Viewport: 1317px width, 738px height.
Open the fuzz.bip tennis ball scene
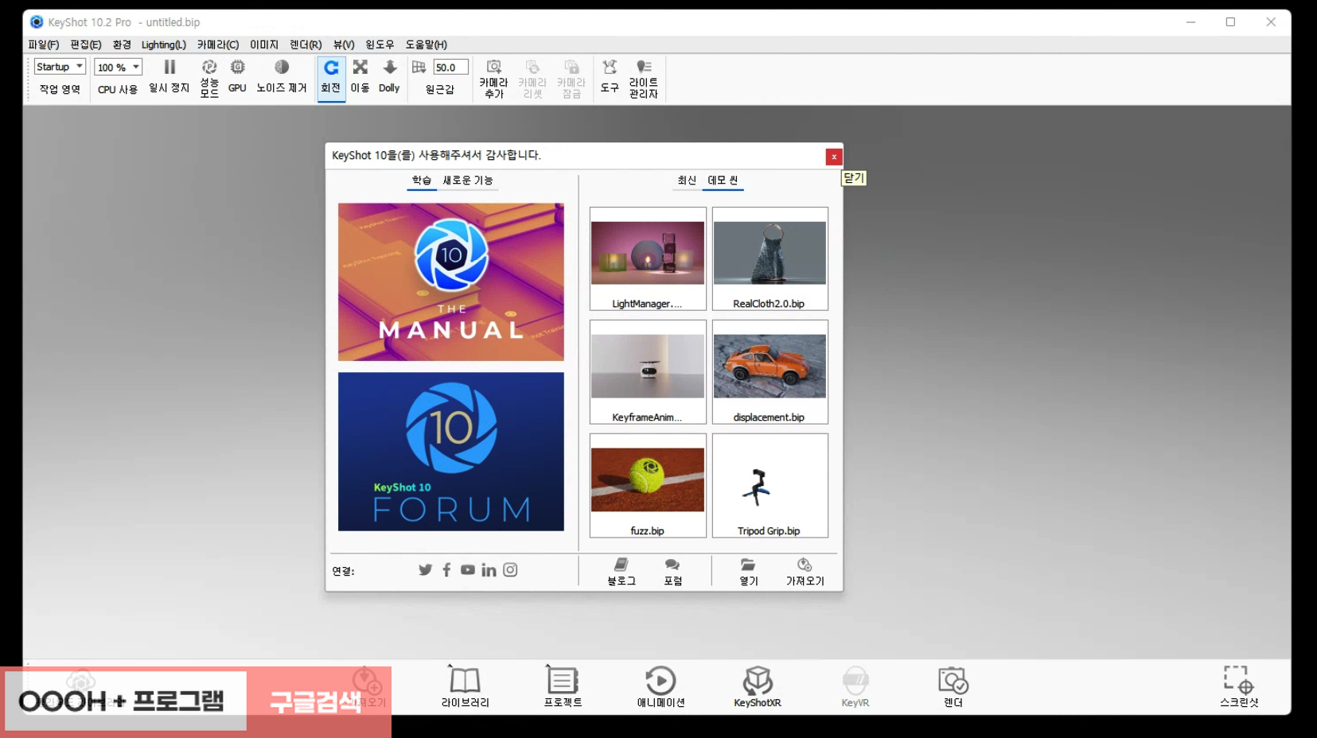coord(648,486)
